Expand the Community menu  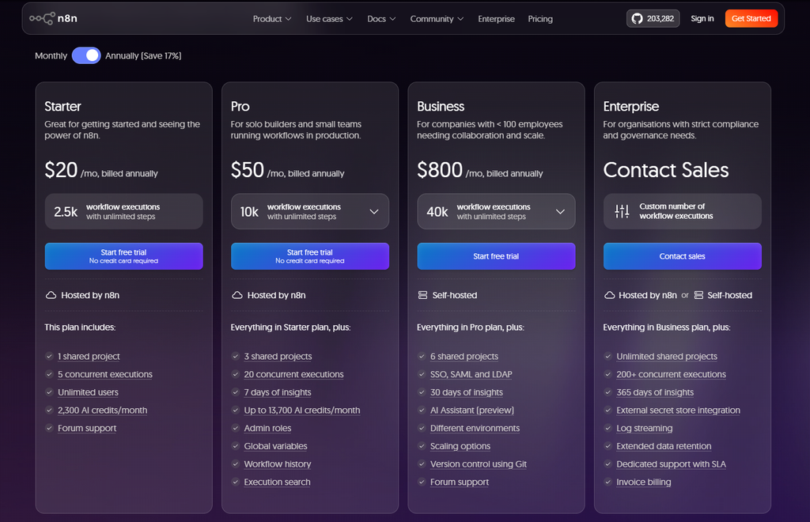(437, 19)
